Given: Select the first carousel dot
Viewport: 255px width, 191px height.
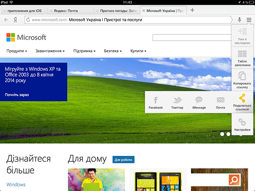Looking at the screenshot, I should (222, 134).
